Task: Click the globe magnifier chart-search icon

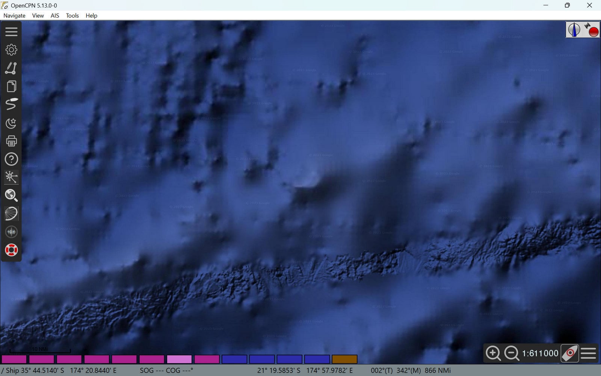Action: coord(11,195)
